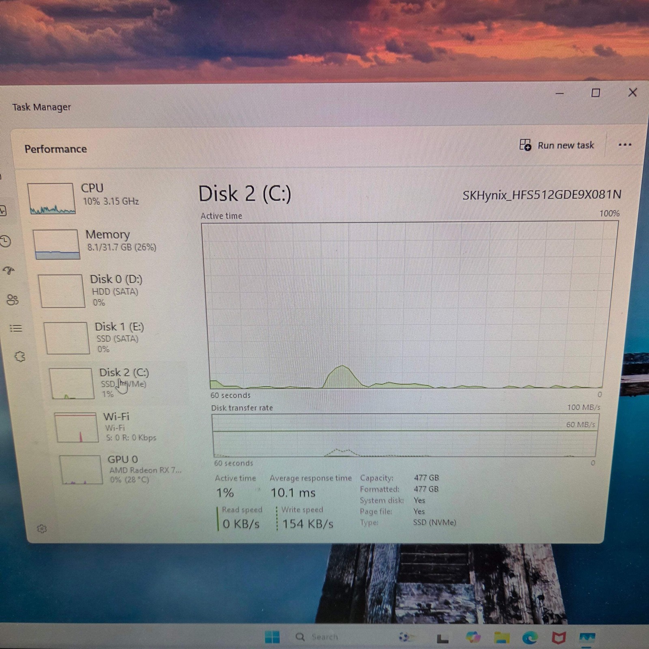The width and height of the screenshot is (649, 649).
Task: Click the Read speed 0 KB/s value
Action: click(x=241, y=524)
